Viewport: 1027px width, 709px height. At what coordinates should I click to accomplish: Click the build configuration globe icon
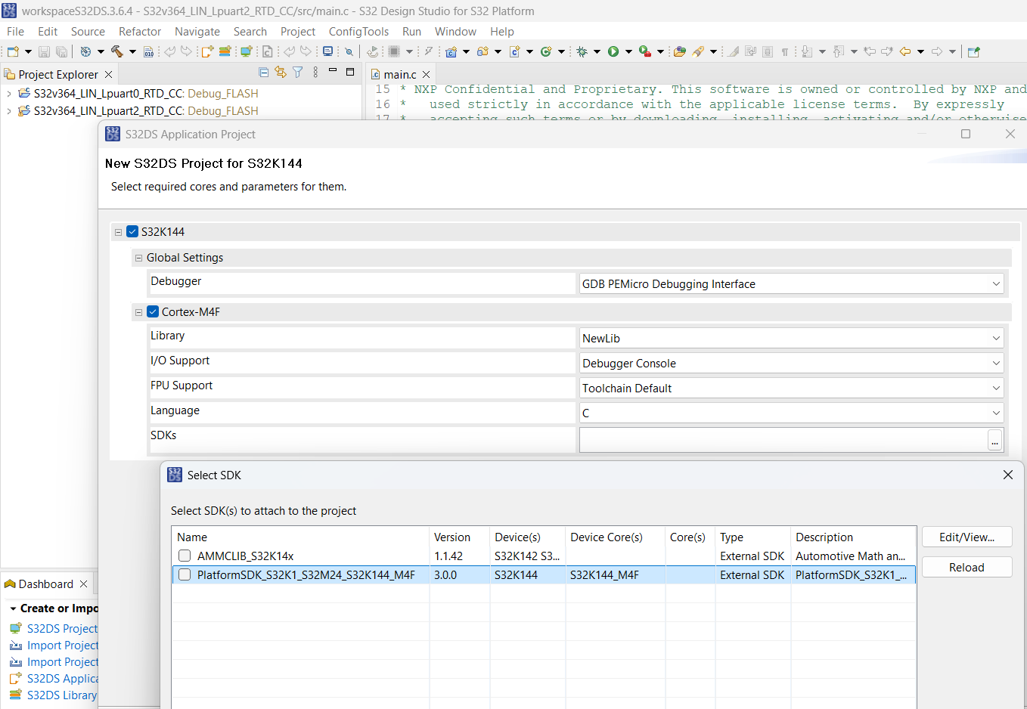(85, 51)
